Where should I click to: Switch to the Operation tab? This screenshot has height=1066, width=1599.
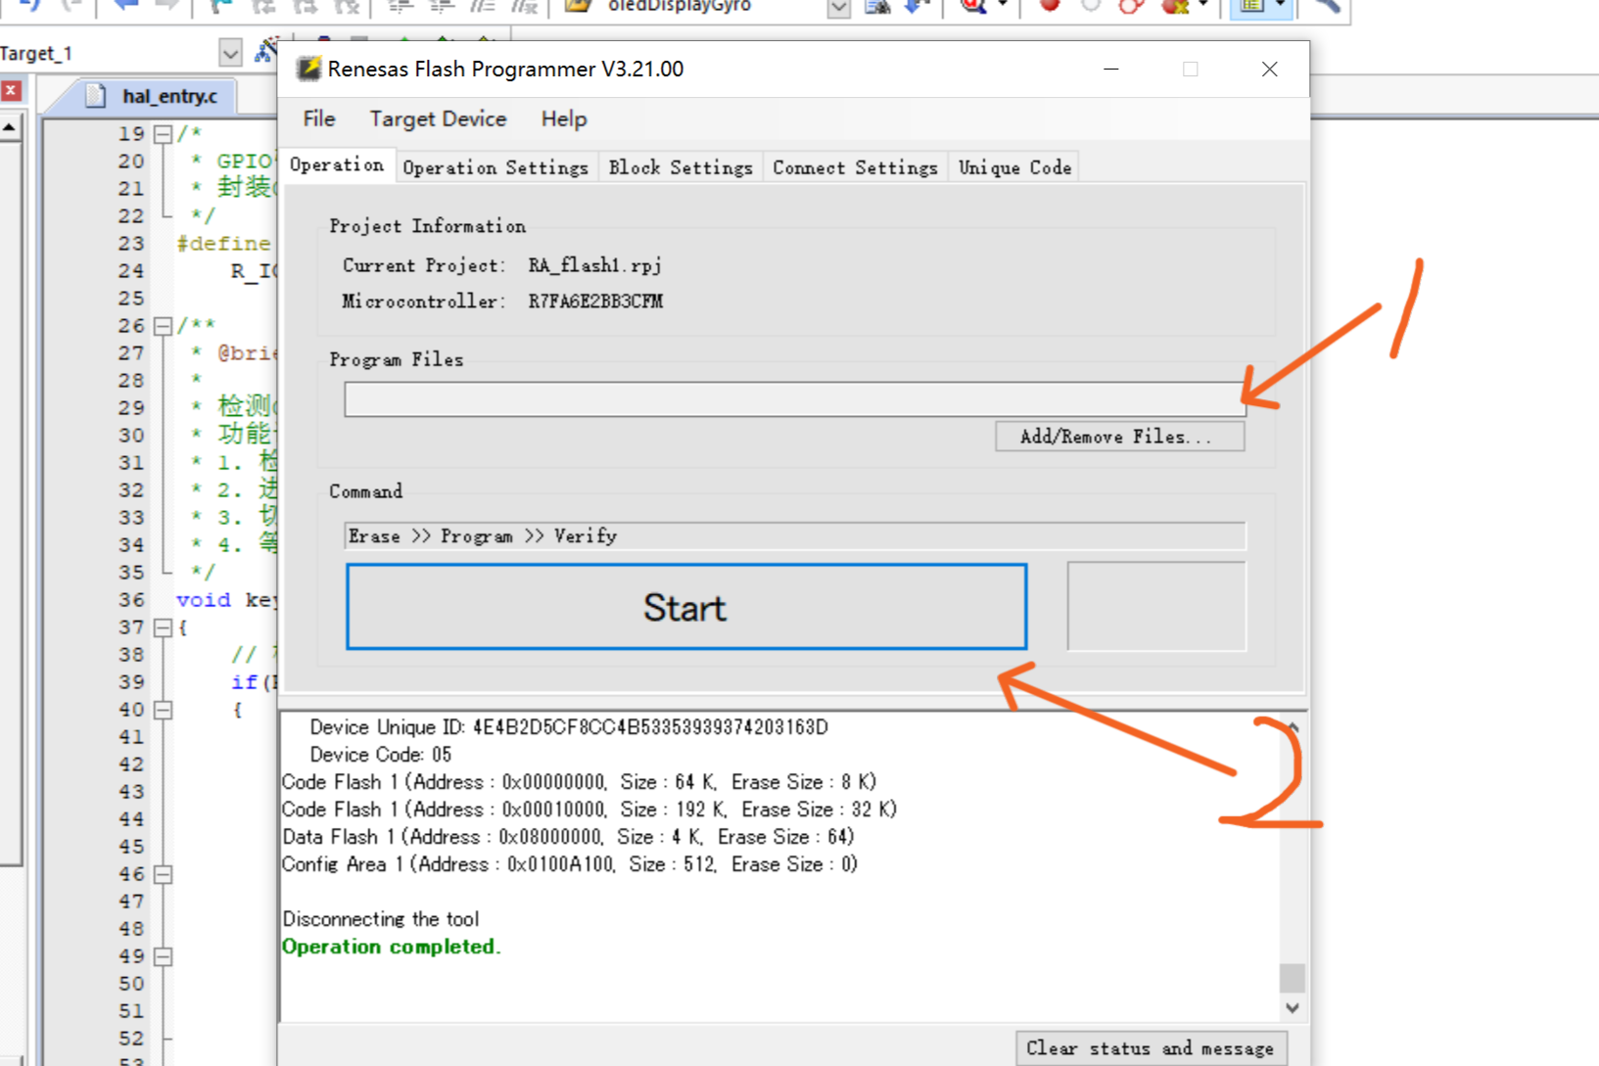coord(337,164)
